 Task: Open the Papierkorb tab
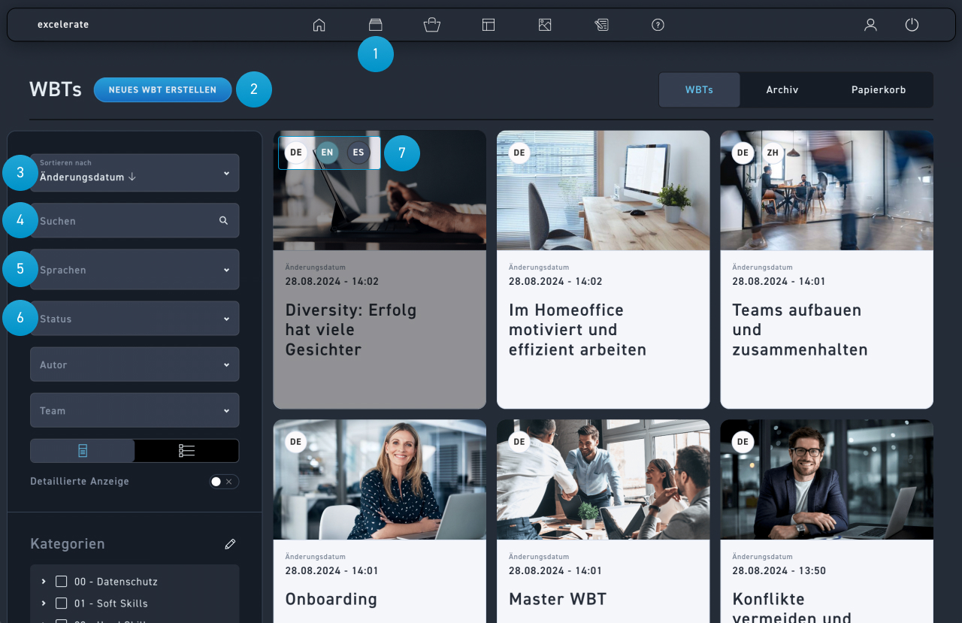click(878, 90)
